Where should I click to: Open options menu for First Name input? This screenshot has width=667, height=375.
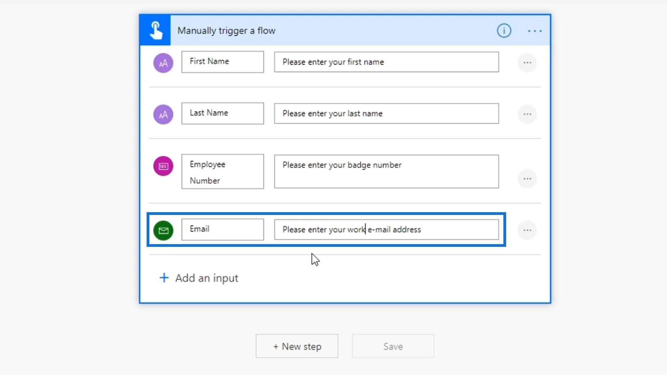click(527, 63)
